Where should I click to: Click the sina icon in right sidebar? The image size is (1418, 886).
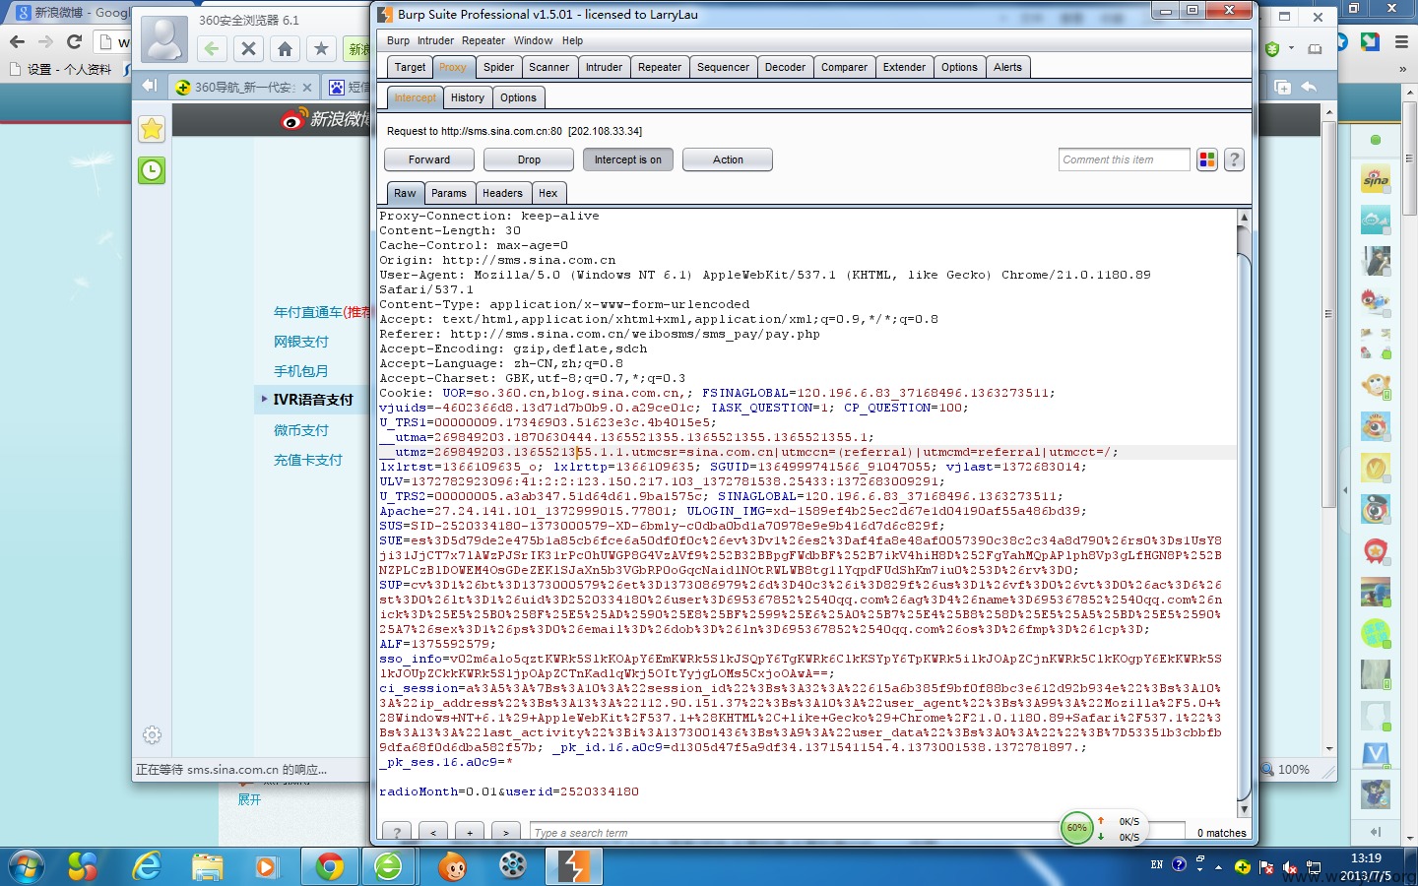(x=1376, y=179)
